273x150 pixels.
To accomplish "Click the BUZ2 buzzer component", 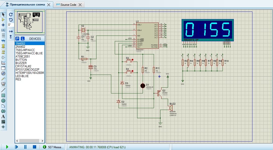I will click(171, 108).
